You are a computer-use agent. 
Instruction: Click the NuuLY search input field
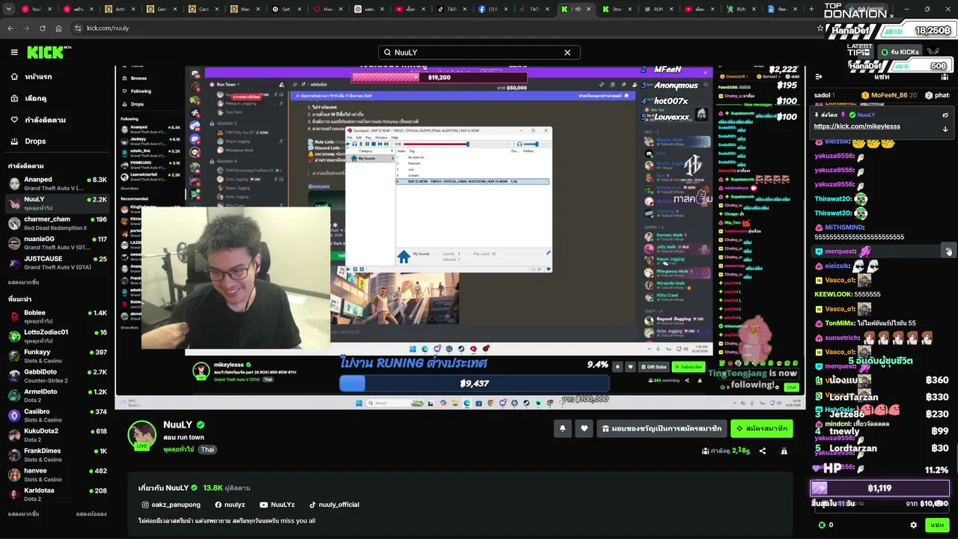pos(479,52)
